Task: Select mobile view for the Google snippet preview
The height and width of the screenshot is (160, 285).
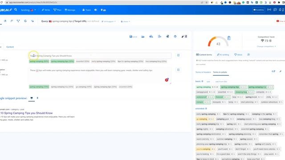Action: click(x=37, y=98)
